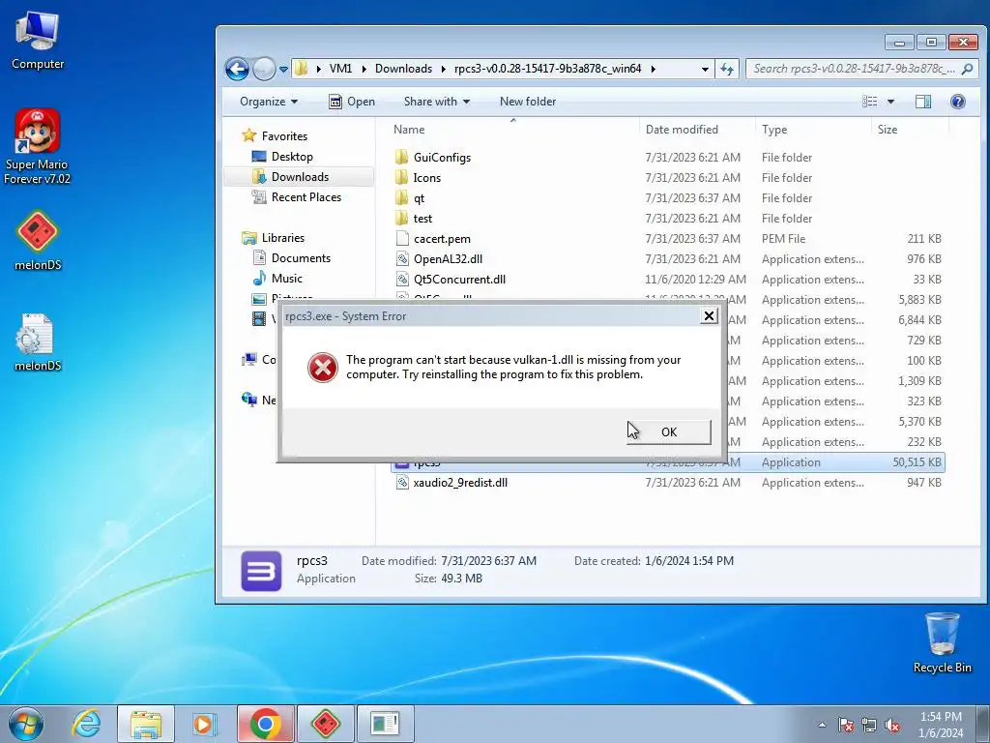Click the last taskbar program button

(385, 724)
